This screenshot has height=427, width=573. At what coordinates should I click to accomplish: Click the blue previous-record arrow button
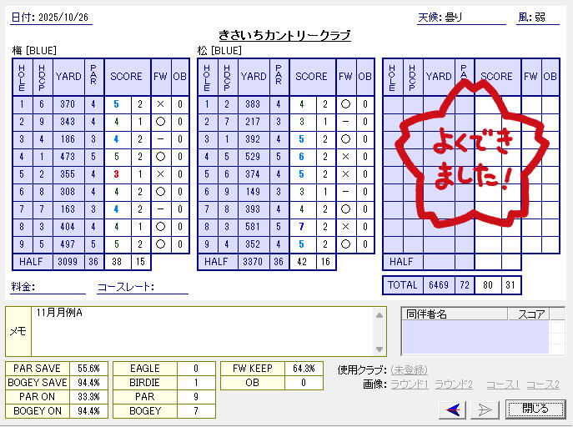tap(453, 409)
